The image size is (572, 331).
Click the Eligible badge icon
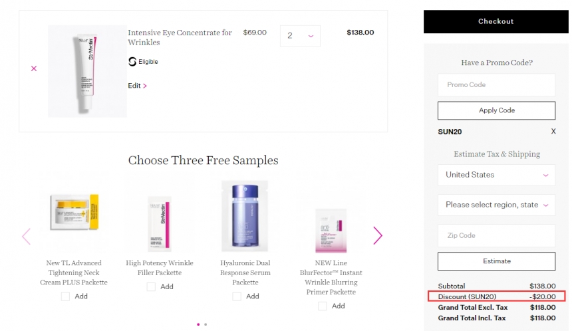(x=132, y=62)
